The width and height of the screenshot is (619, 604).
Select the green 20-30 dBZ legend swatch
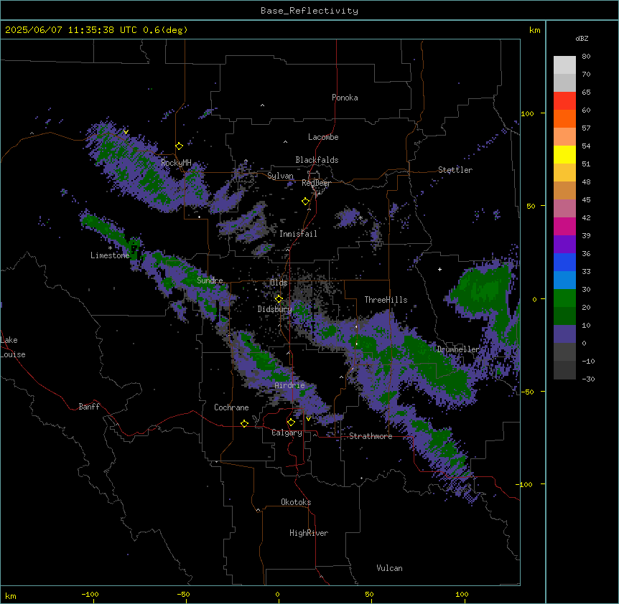[564, 298]
